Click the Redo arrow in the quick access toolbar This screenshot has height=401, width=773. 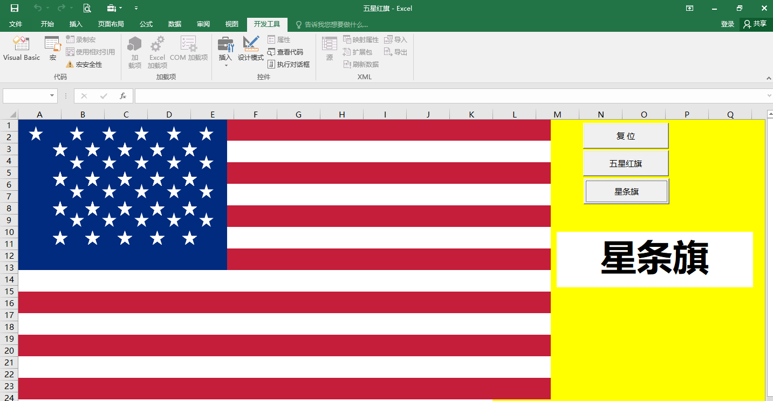coord(61,8)
